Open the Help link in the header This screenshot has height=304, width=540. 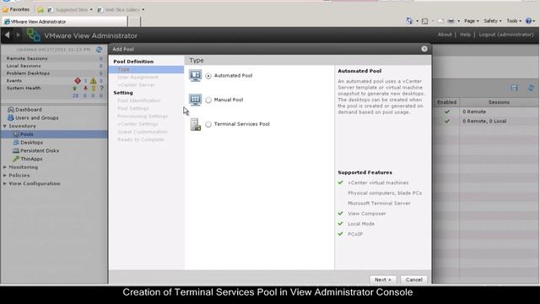[465, 35]
